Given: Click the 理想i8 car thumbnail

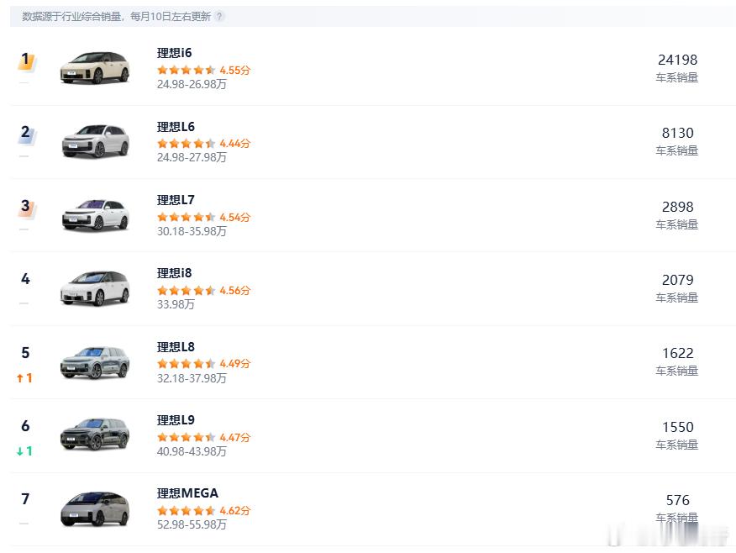Looking at the screenshot, I should pos(95,287).
